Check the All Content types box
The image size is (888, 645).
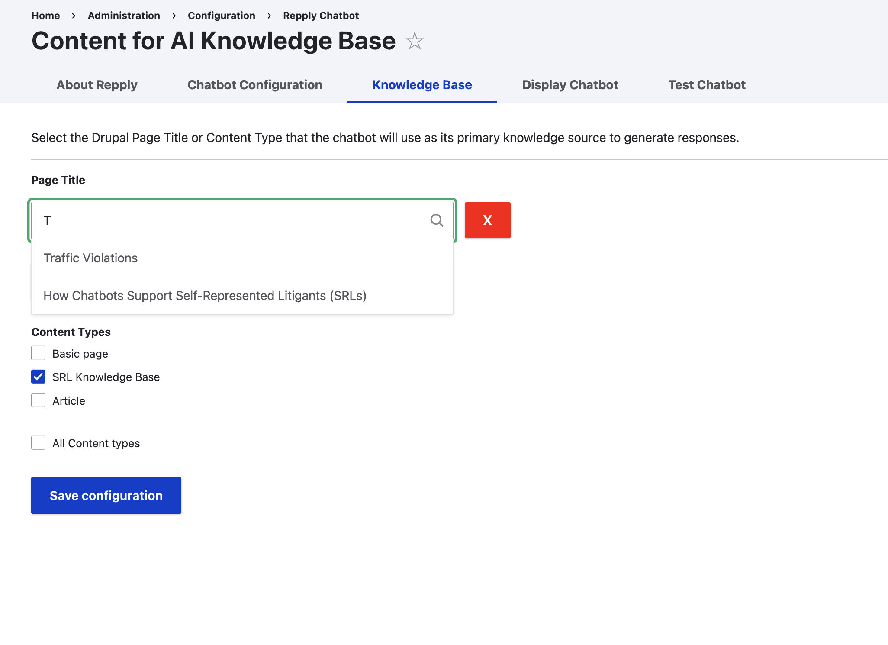[x=39, y=443]
